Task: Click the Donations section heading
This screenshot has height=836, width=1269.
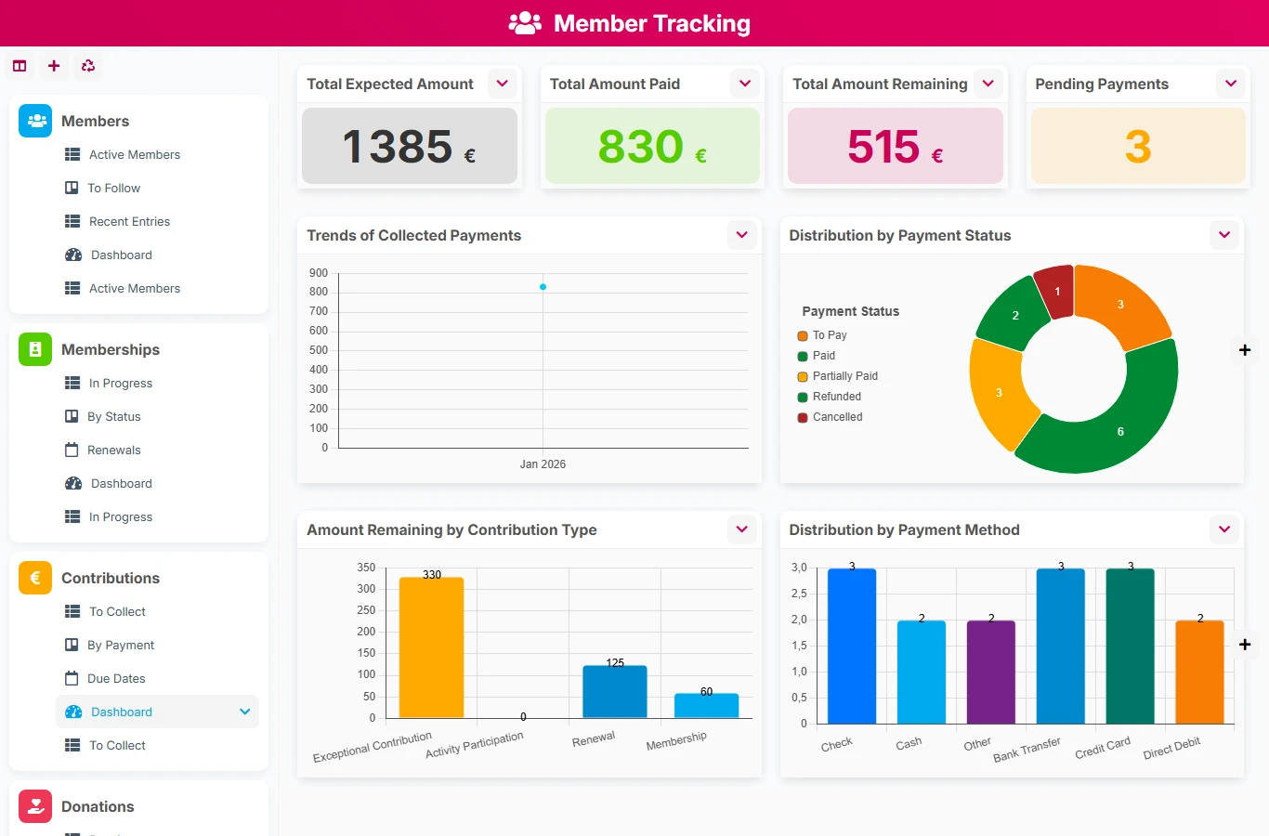Action: click(98, 806)
